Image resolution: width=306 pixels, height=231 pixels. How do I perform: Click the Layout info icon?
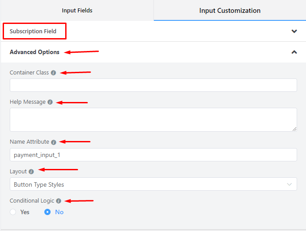31,172
